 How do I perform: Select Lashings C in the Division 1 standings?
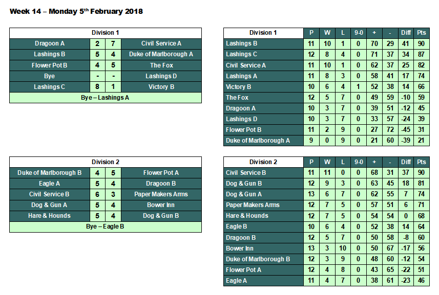[x=242, y=54]
